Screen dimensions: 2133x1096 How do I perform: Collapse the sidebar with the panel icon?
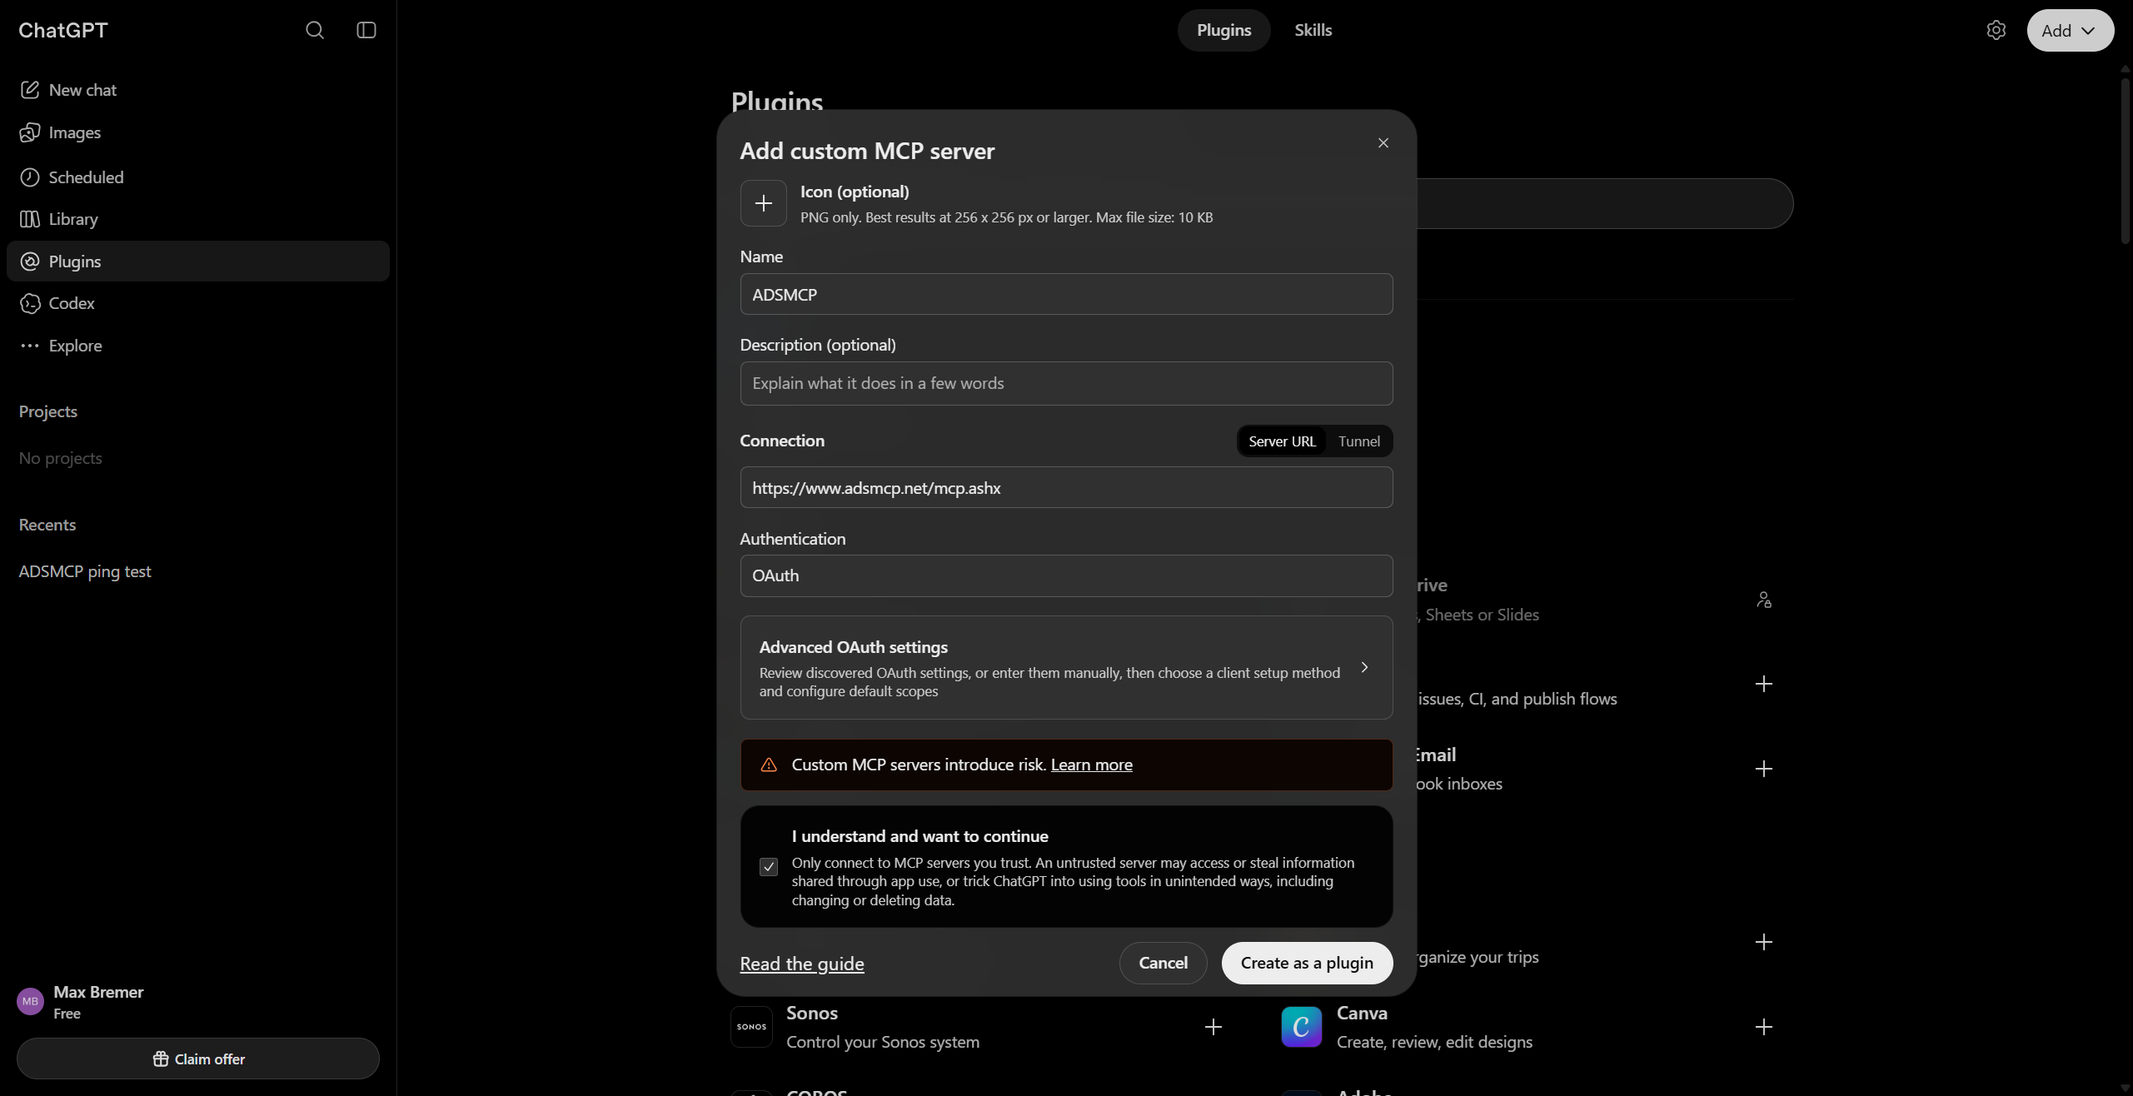[x=366, y=30]
